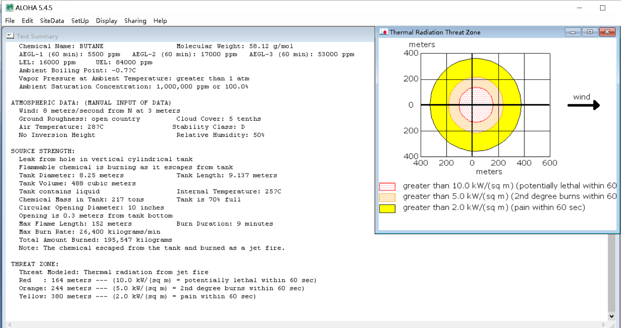Open the File menu
This screenshot has width=621, height=328.
point(10,21)
